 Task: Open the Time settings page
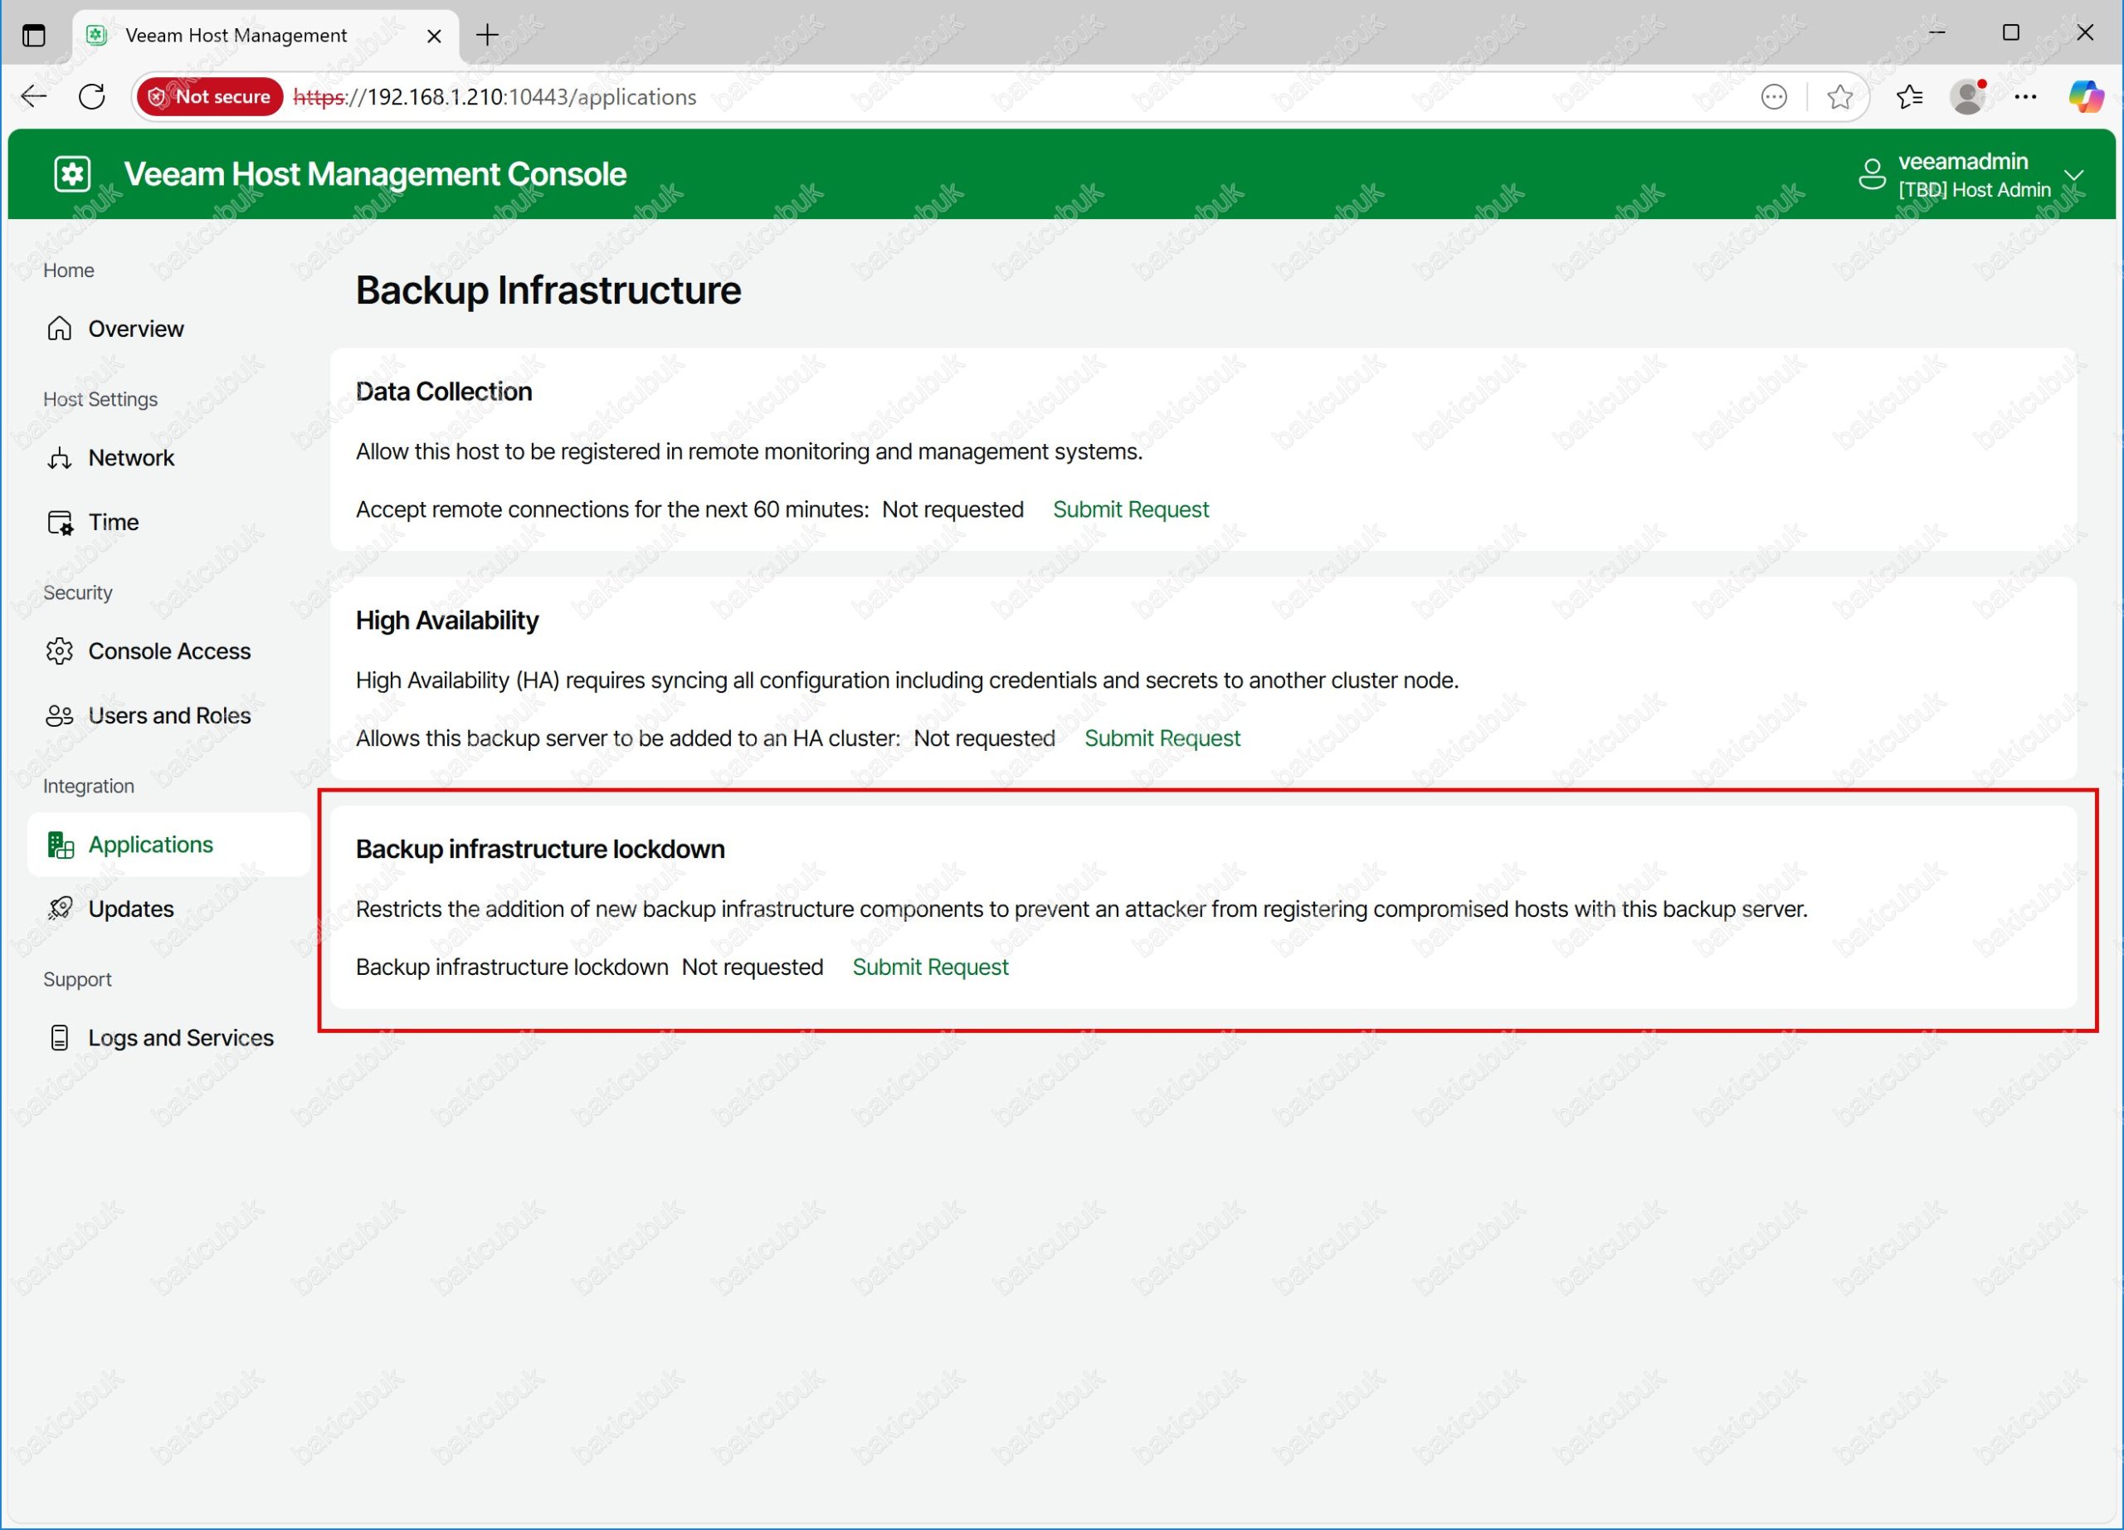[x=168, y=523]
